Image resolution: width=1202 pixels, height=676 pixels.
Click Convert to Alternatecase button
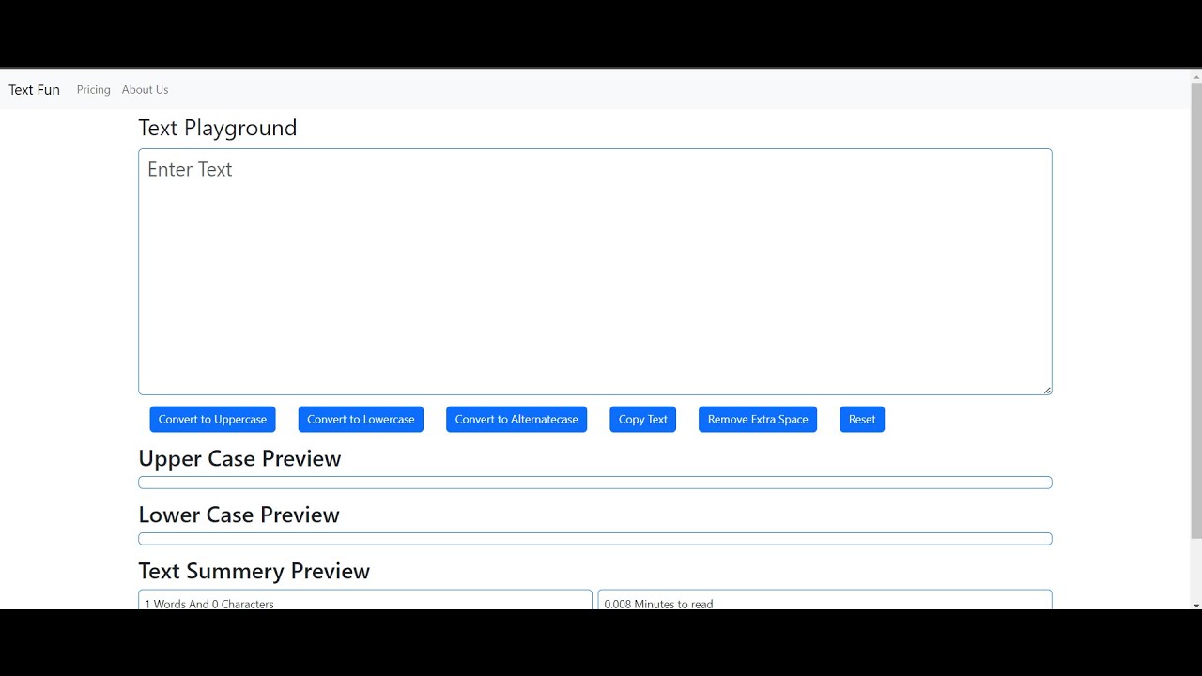(516, 420)
